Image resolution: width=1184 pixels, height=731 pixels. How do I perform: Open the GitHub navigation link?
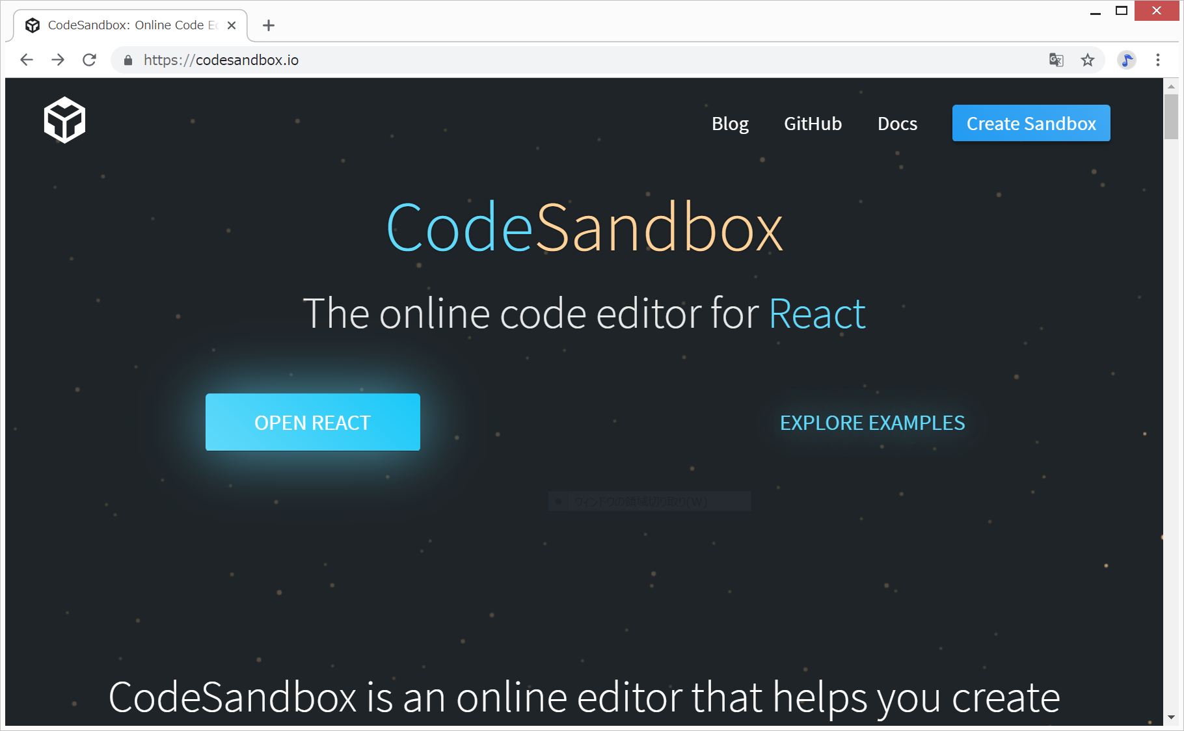click(813, 124)
